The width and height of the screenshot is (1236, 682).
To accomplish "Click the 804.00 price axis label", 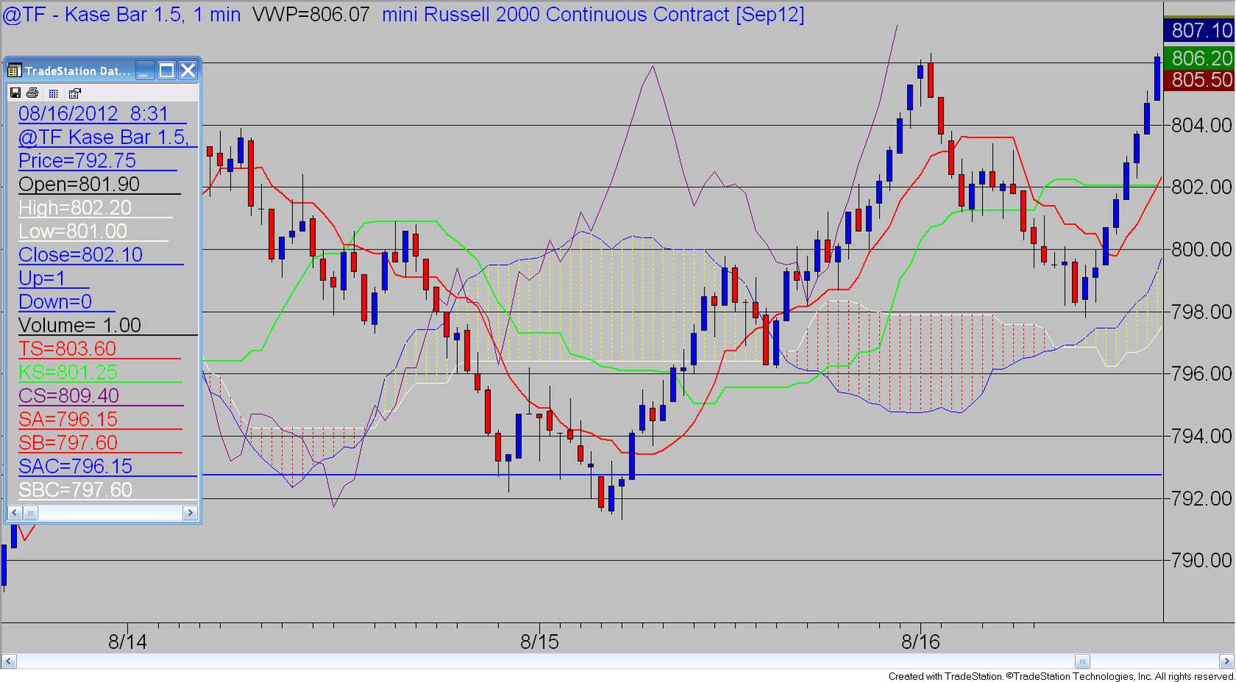I will (1202, 125).
